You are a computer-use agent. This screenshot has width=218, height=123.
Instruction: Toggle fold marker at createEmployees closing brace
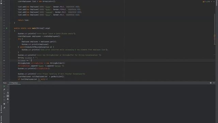(10, 23)
